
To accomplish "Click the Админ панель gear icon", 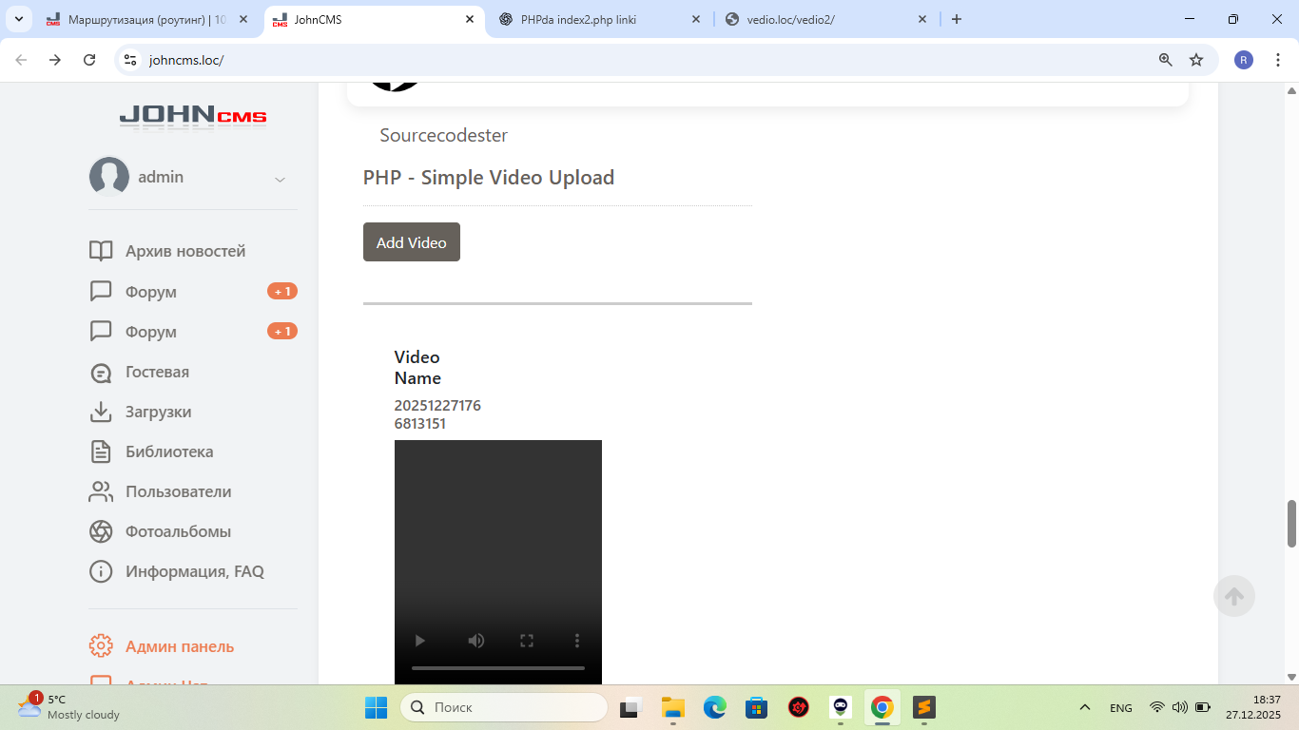I will click(x=101, y=646).
